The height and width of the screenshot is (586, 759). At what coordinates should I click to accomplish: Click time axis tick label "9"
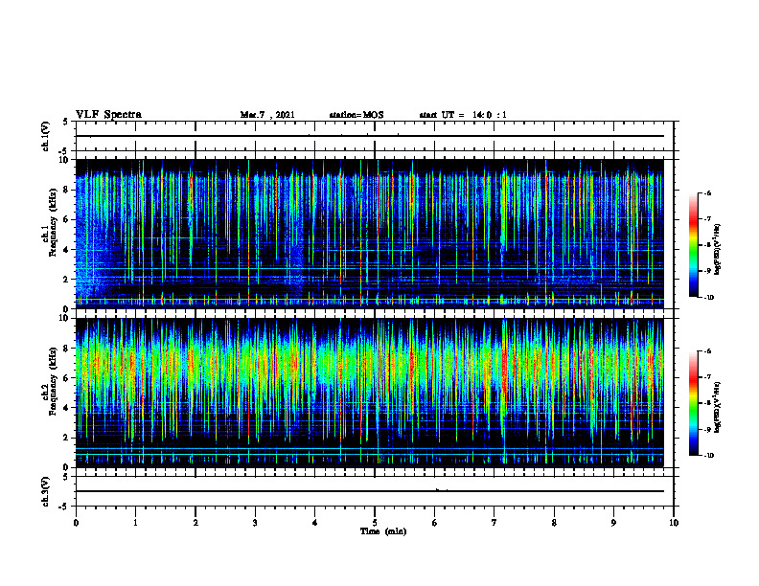(x=613, y=523)
